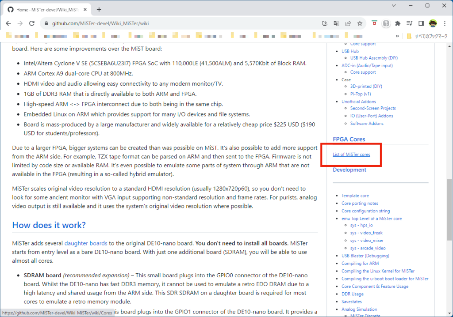Open the Chrome three-dot menu
The image size is (453, 317).
coord(444,23)
